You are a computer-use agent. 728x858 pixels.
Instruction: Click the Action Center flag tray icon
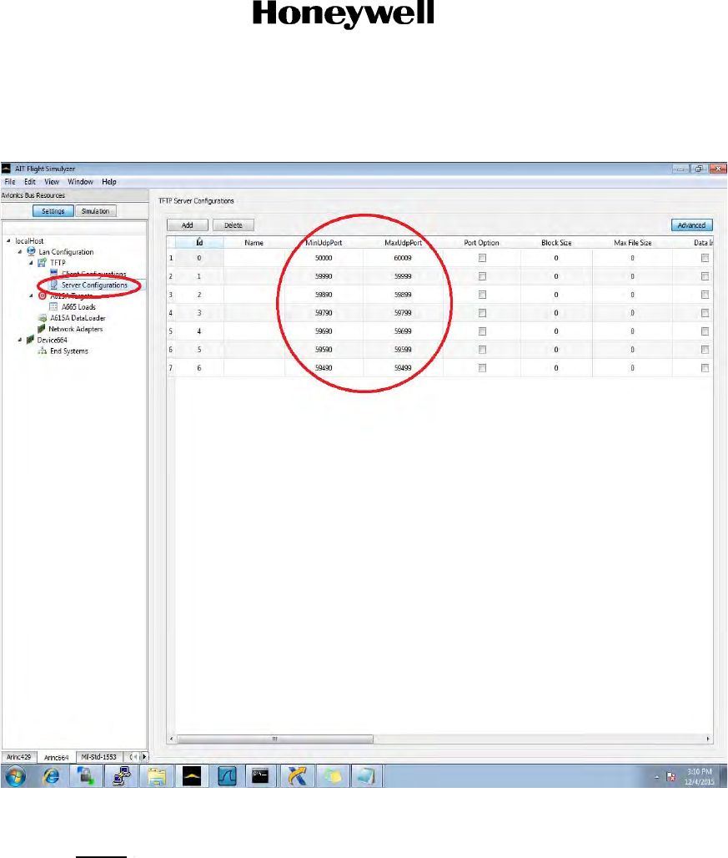671,777
